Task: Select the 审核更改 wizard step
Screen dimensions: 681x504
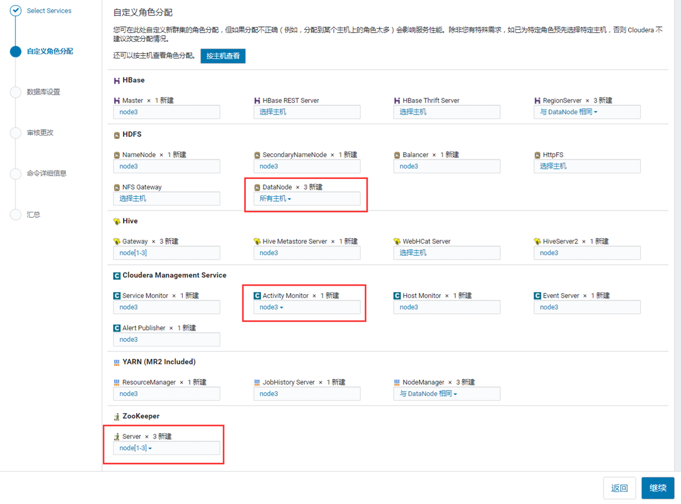Action: [x=40, y=133]
